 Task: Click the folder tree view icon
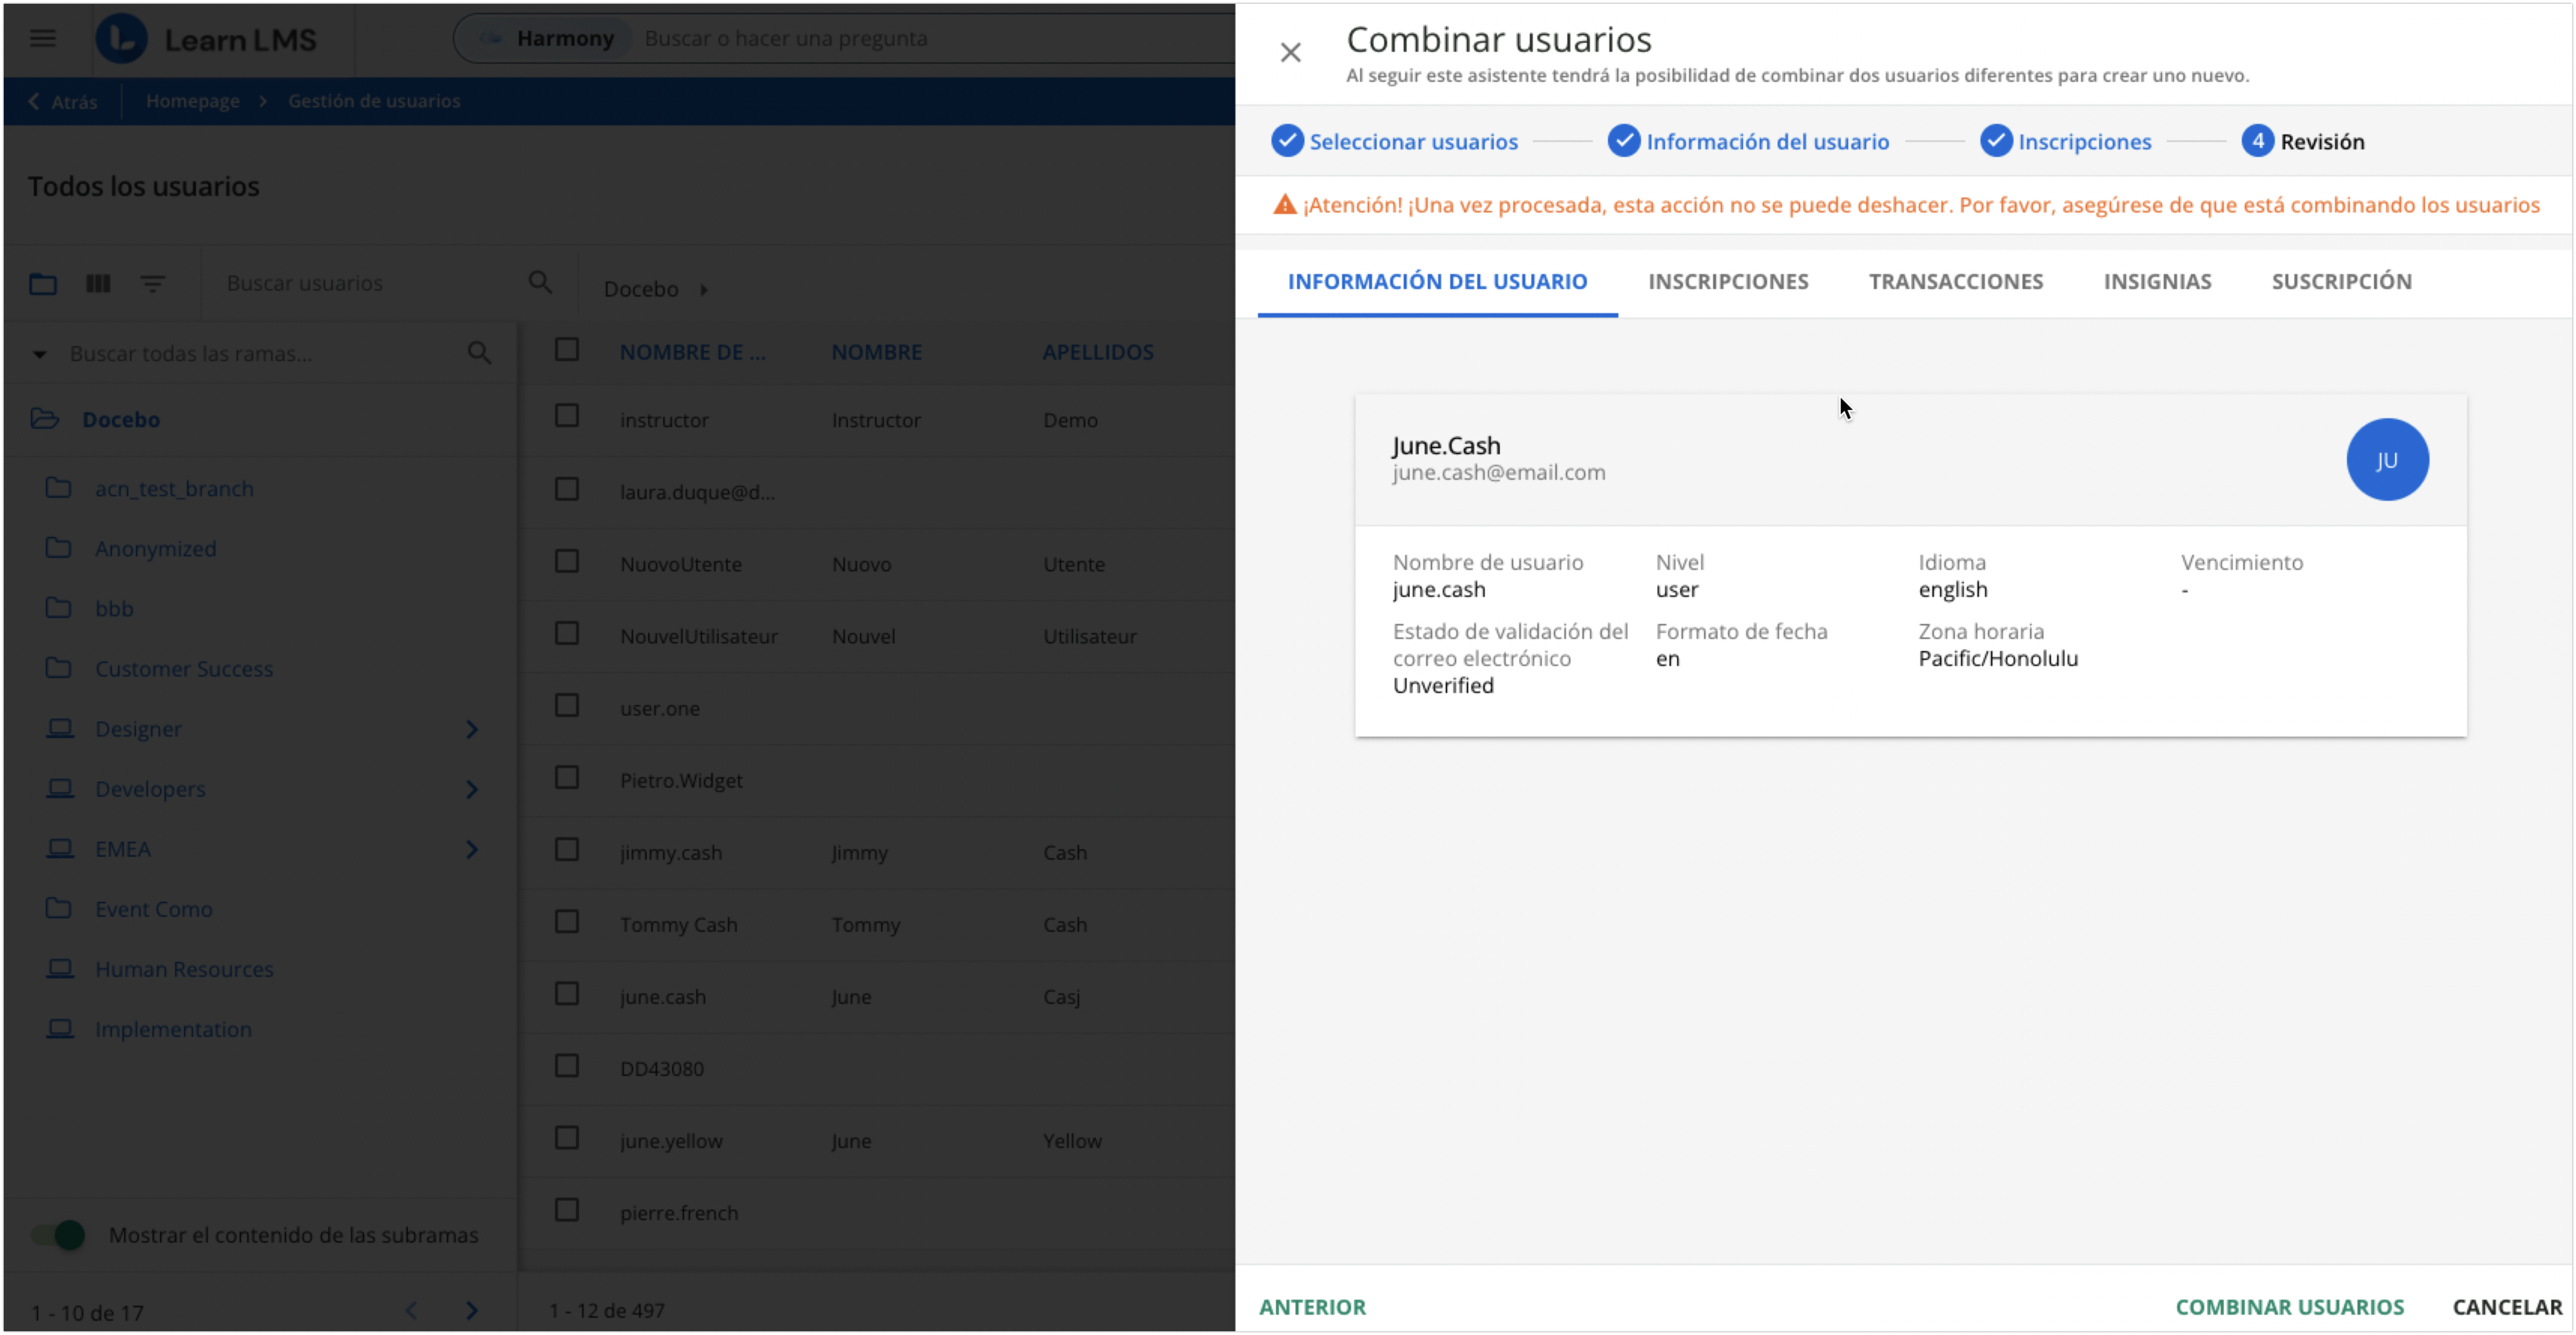click(43, 284)
